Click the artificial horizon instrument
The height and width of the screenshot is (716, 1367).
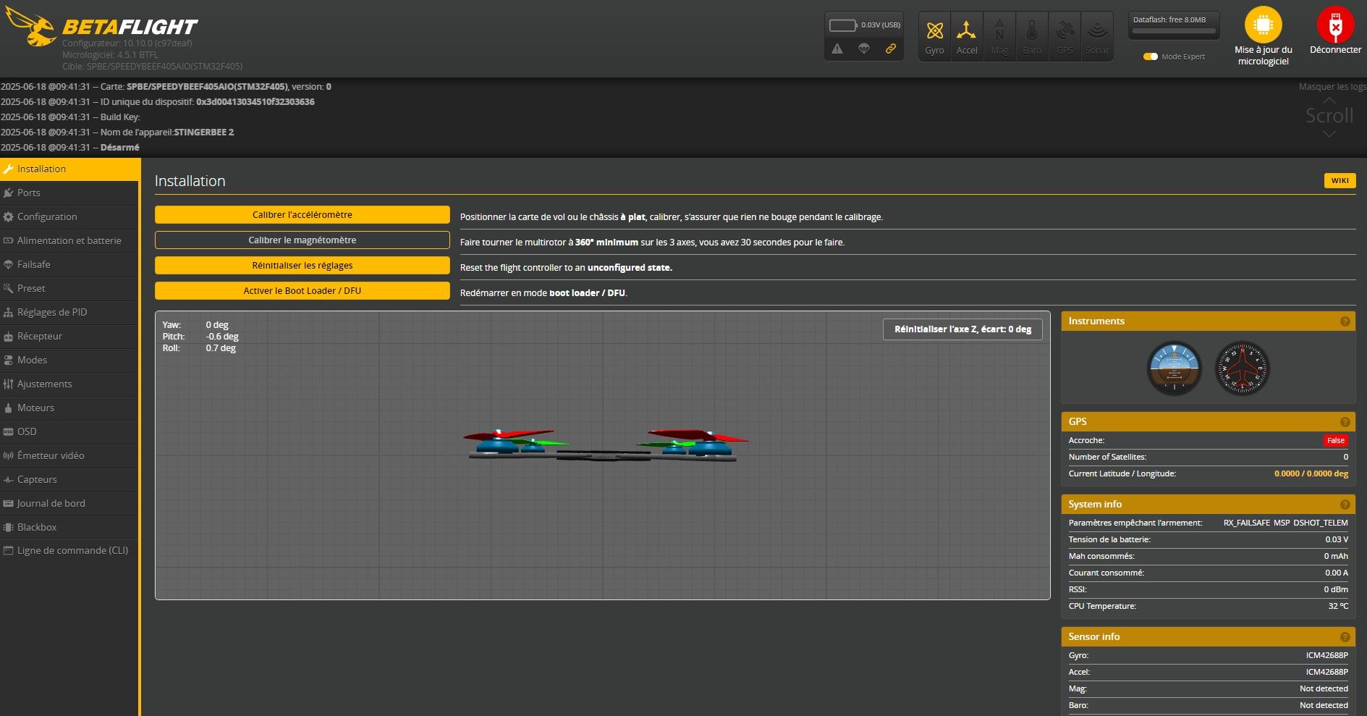point(1174,368)
